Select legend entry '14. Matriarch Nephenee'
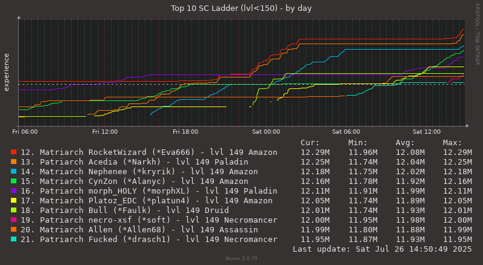The image size is (483, 265). point(139,172)
